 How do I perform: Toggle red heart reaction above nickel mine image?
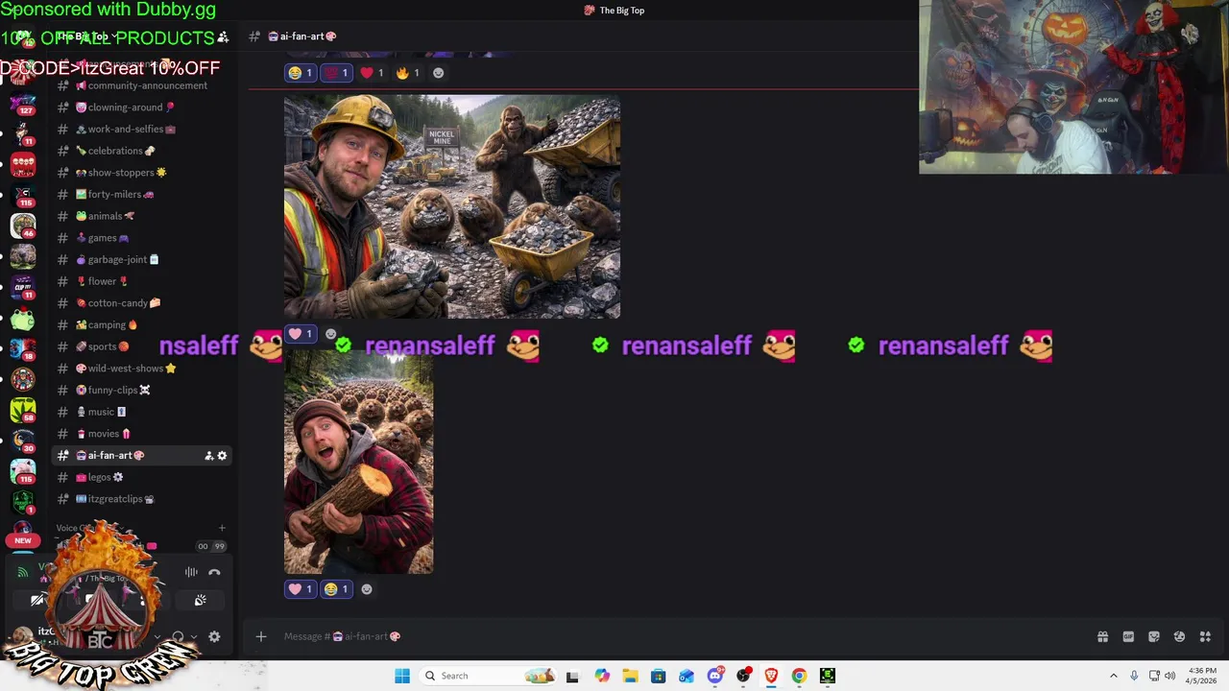(372, 73)
